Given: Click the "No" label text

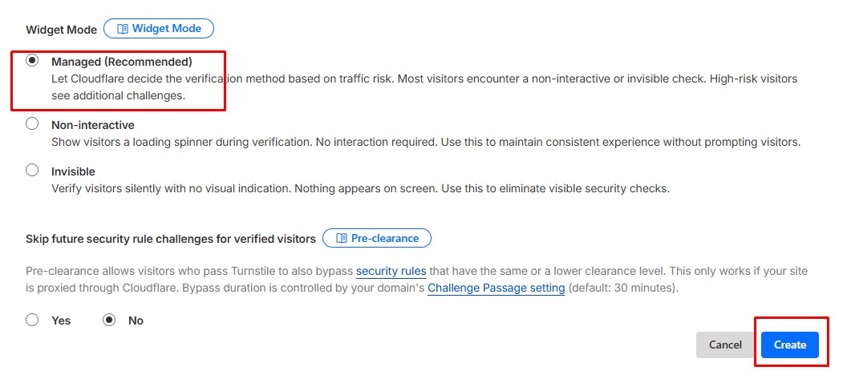Looking at the screenshot, I should coord(136,320).
